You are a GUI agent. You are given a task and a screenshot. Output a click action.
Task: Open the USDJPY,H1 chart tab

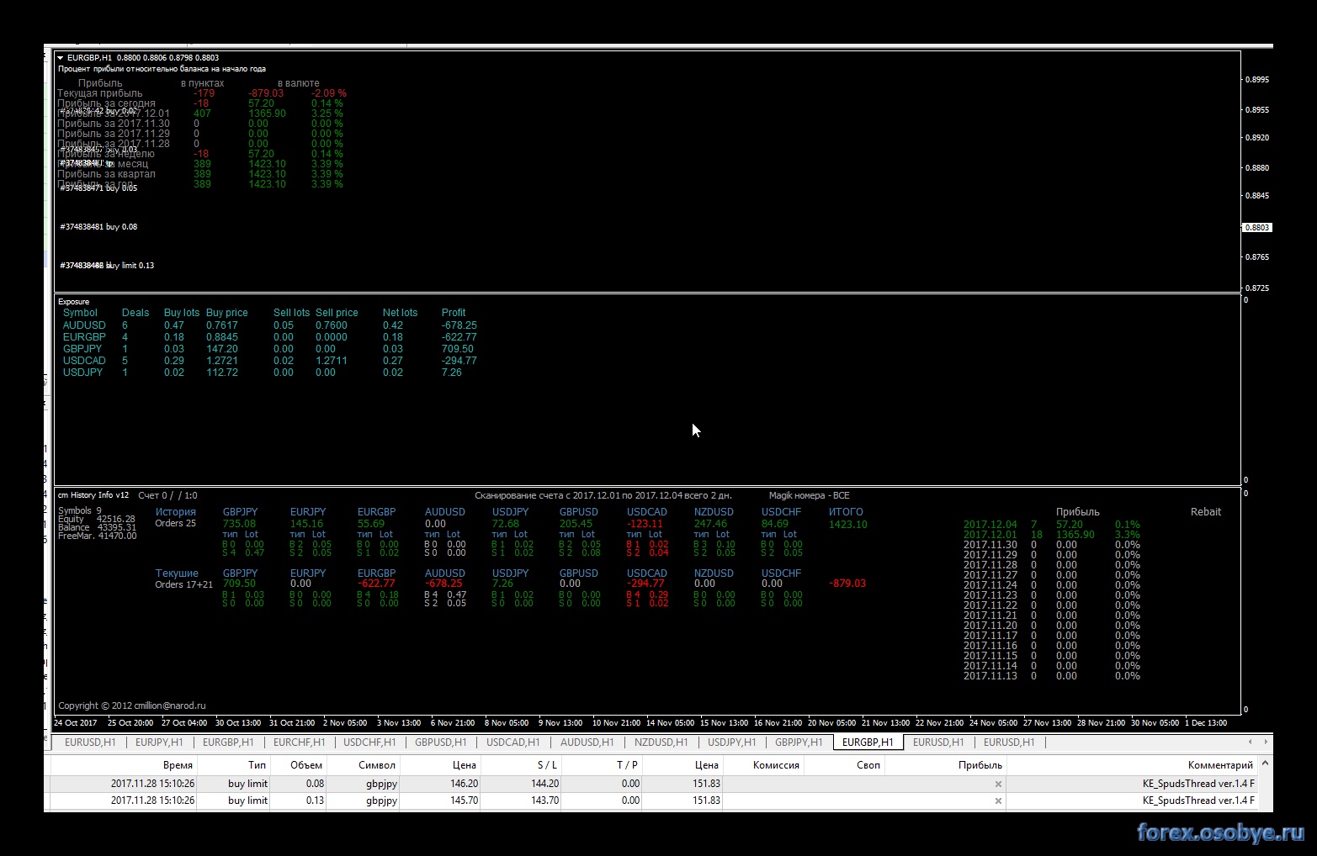coord(732,742)
